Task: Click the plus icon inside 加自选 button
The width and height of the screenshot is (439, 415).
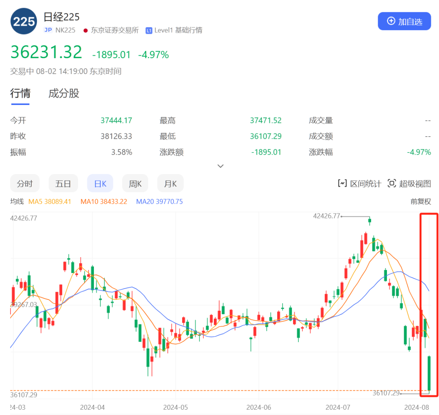Action: pos(391,21)
